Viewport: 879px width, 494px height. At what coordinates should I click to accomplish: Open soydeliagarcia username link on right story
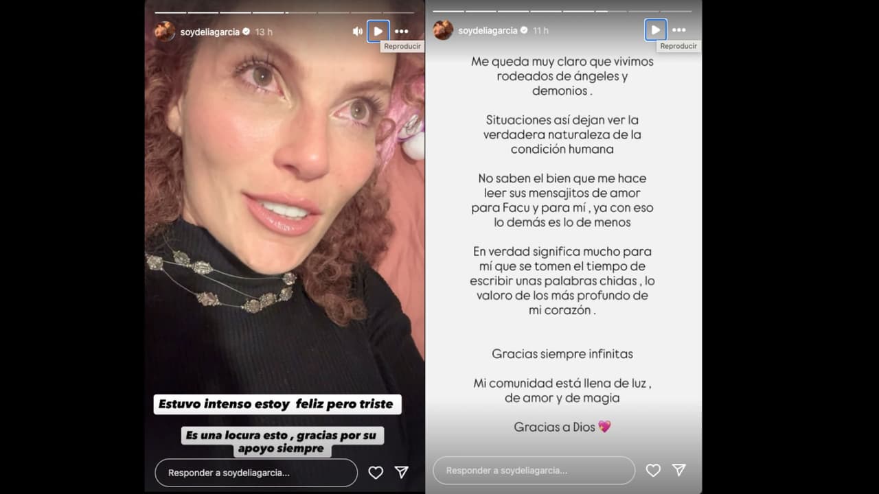488,30
